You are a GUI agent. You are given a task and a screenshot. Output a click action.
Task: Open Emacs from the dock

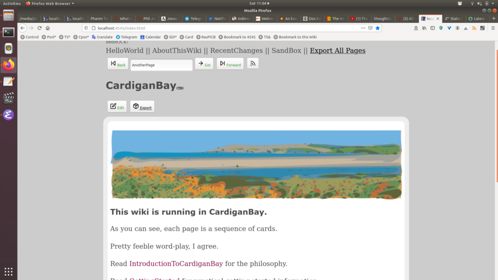tap(9, 115)
